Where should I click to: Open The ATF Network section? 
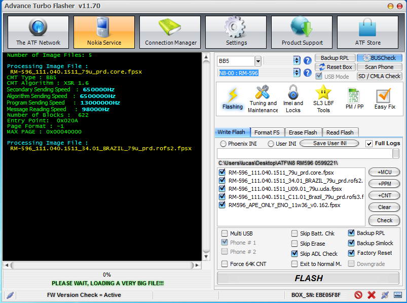point(38,32)
